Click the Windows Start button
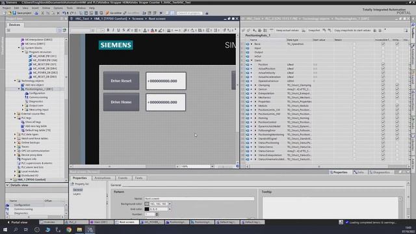This screenshot has width=416, height=234. tap(5, 229)
